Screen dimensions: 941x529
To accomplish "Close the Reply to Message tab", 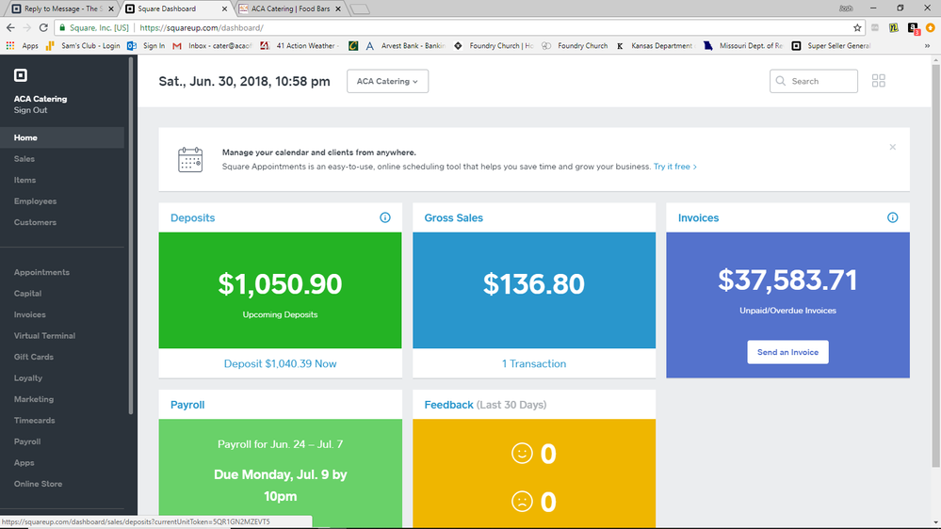I will [x=110, y=9].
